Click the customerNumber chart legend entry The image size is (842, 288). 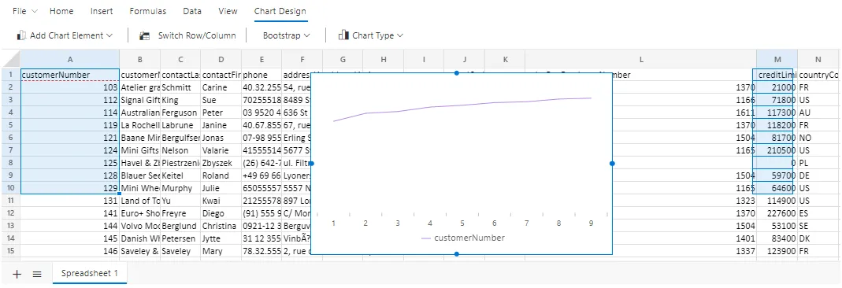click(463, 238)
